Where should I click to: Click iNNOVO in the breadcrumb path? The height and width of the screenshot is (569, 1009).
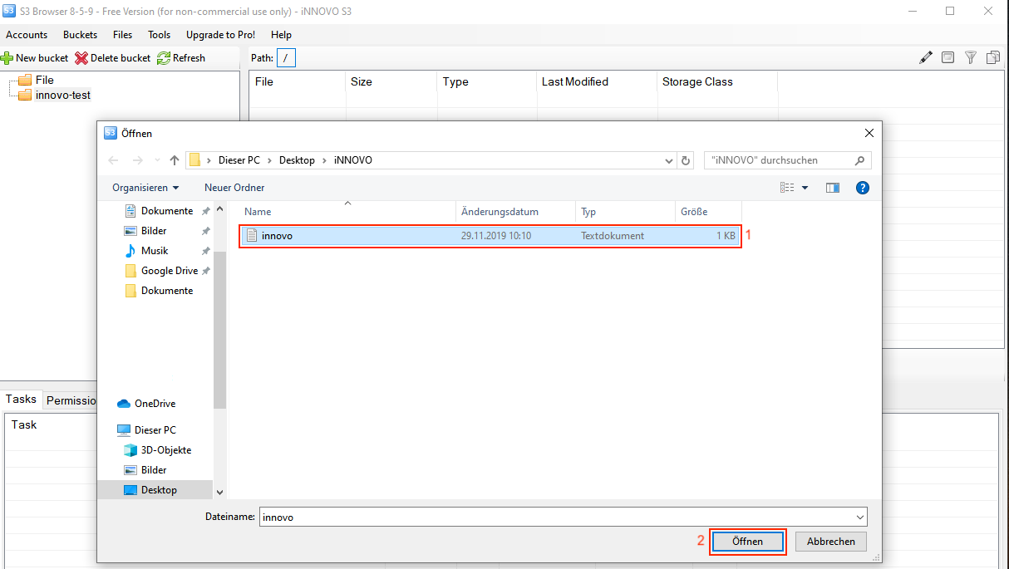pos(352,160)
